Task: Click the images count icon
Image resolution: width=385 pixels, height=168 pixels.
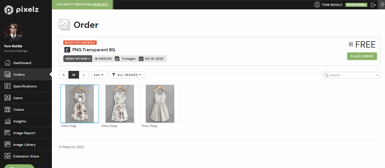Action: pyautogui.click(x=117, y=59)
